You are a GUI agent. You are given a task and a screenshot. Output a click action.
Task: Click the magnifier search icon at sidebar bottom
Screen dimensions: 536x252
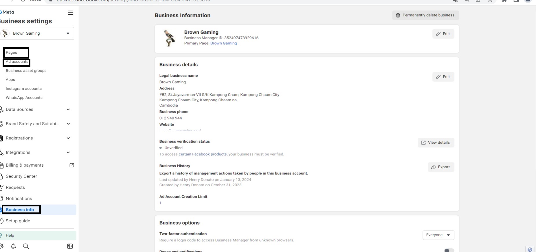[26, 246]
